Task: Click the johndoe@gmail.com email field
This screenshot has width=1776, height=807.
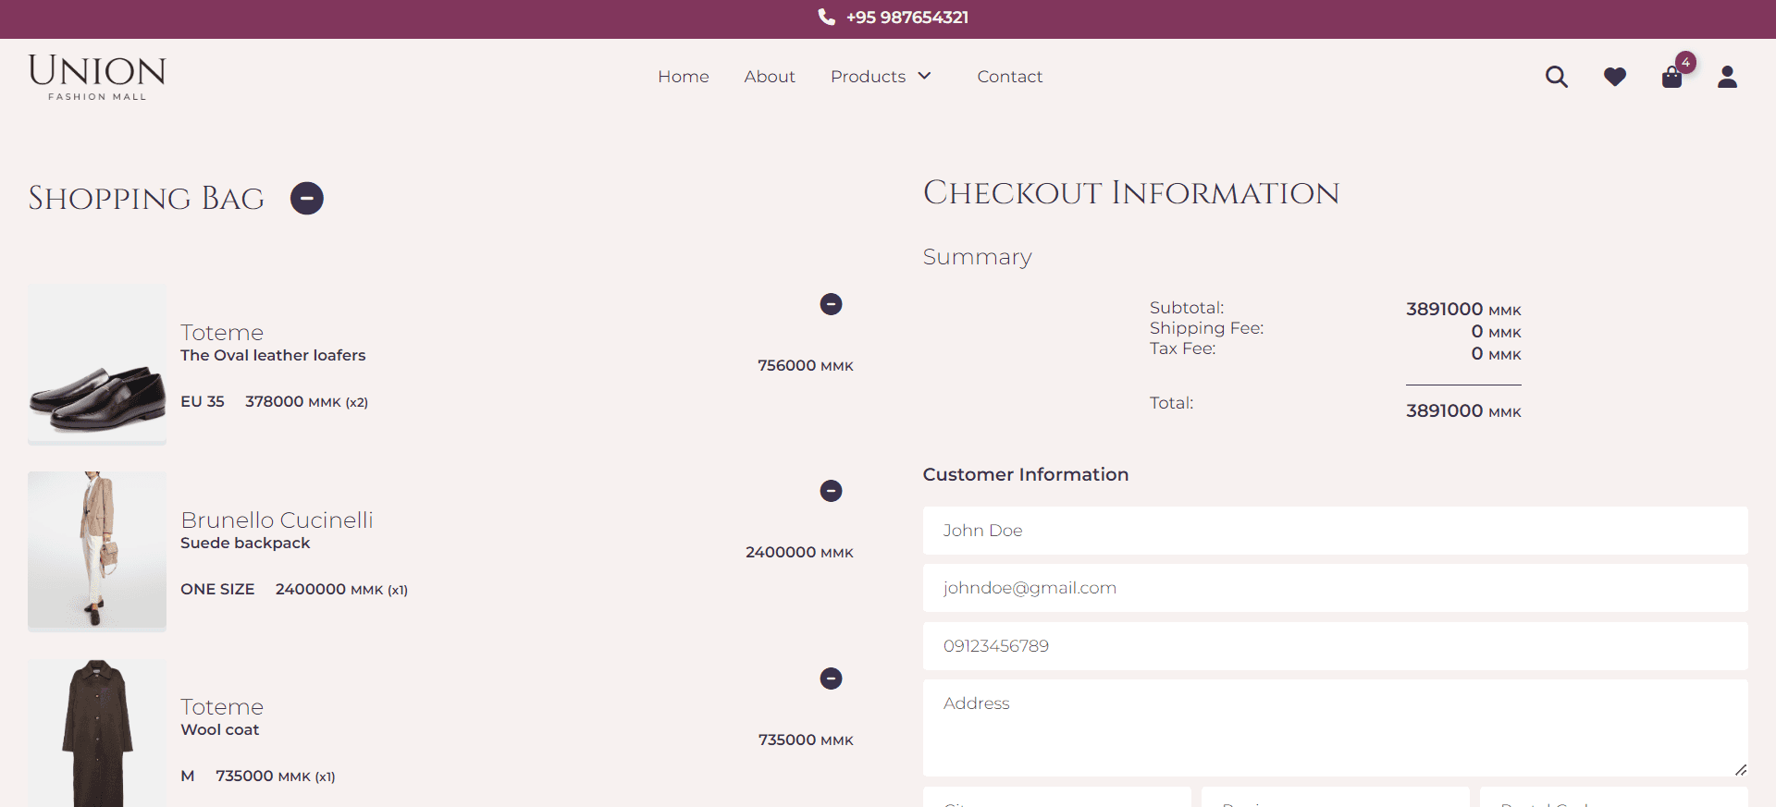Action: (x=1335, y=588)
